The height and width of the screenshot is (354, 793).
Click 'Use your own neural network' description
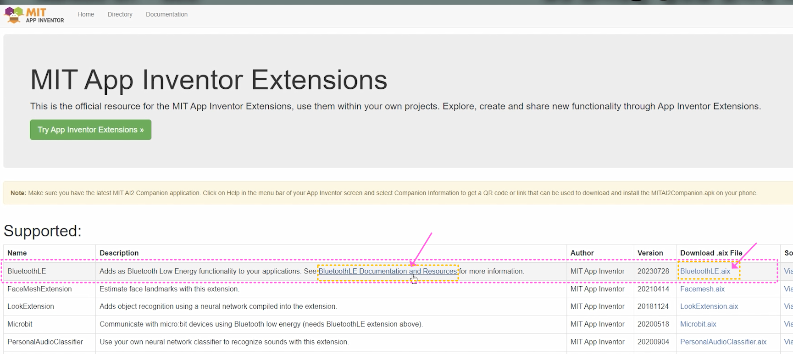224,342
